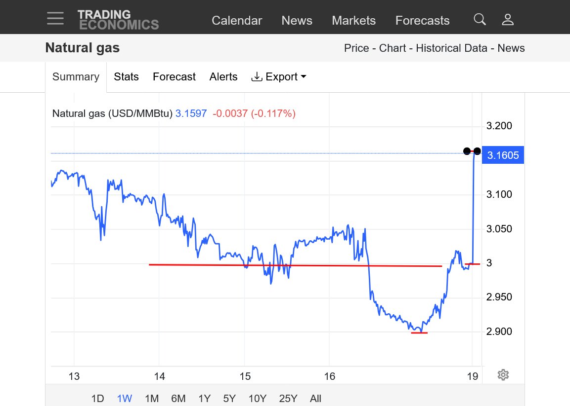Switch to the Stats tab

(x=126, y=77)
